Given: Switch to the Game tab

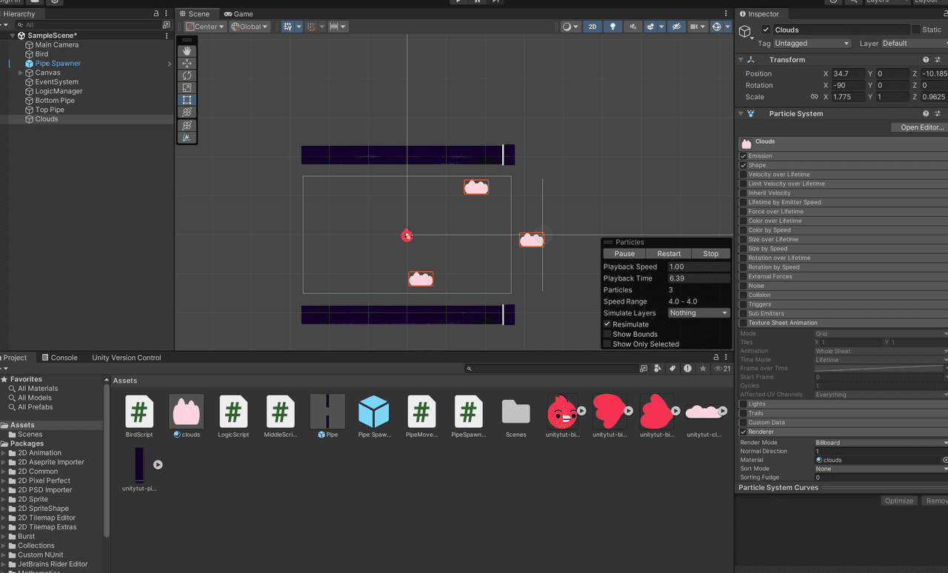Looking at the screenshot, I should [x=238, y=14].
